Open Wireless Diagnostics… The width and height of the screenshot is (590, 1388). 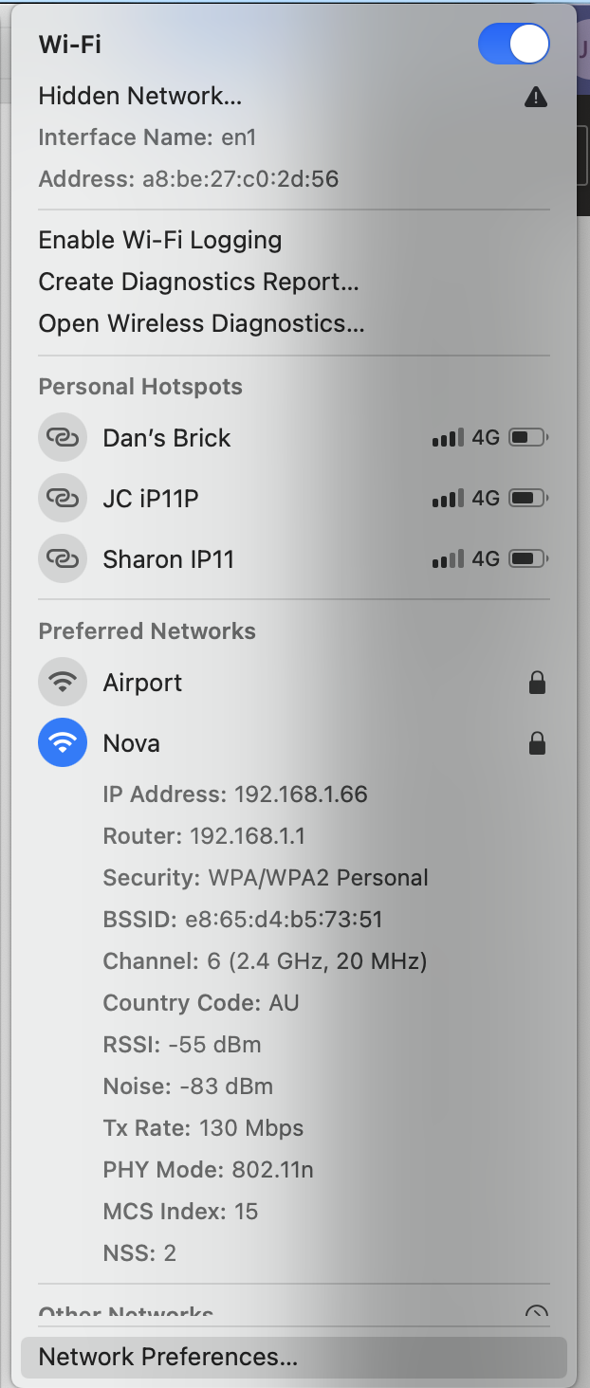(x=201, y=324)
